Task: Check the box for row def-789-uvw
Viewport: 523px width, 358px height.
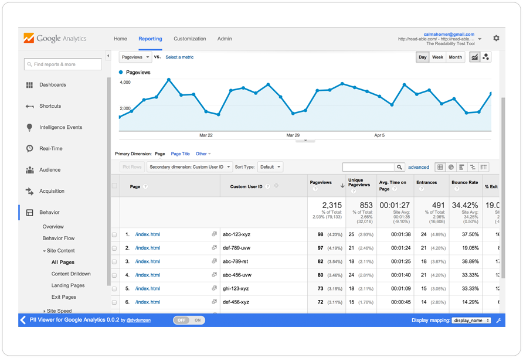Action: click(114, 248)
